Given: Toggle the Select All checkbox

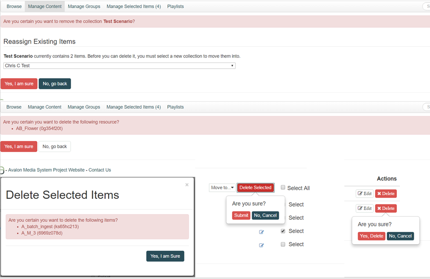Looking at the screenshot, I should (283, 187).
